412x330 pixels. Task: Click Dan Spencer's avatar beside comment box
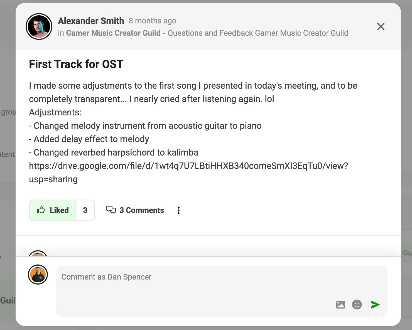pyautogui.click(x=38, y=275)
